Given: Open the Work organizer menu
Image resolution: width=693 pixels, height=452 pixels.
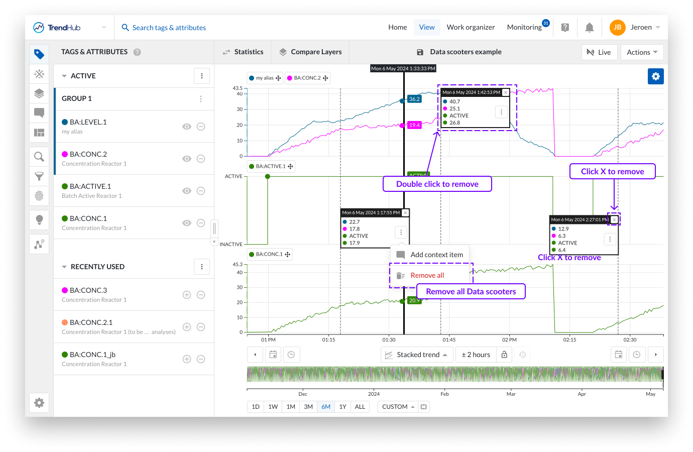Looking at the screenshot, I should (471, 28).
